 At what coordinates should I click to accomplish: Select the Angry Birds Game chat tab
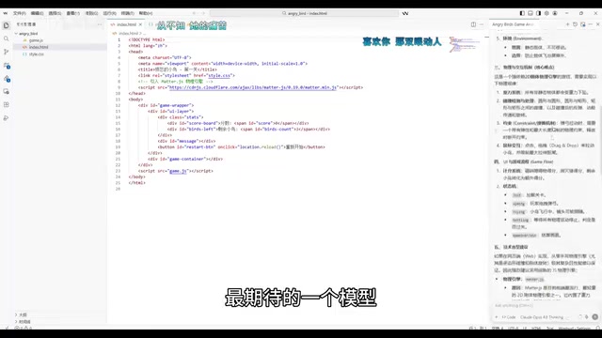(513, 24)
